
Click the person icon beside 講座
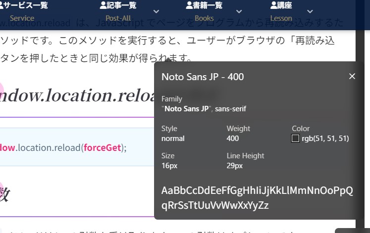coord(274,5)
